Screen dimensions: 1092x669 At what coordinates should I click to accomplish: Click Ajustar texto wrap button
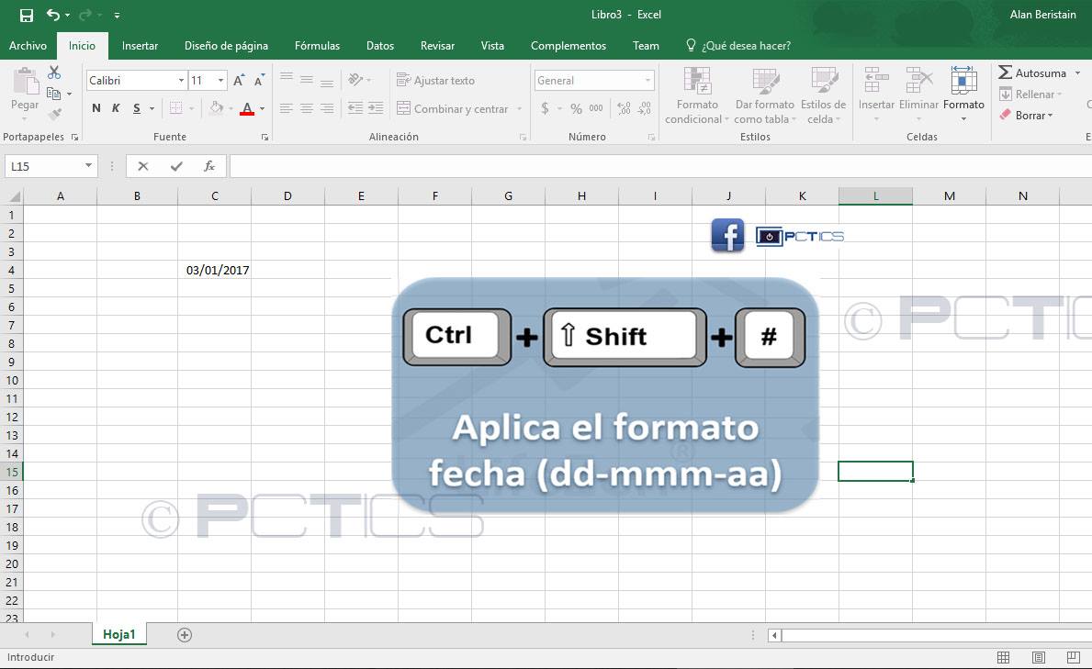[x=436, y=80]
